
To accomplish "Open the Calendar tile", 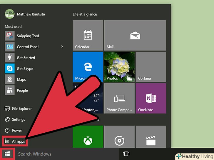I will pos(88,35).
